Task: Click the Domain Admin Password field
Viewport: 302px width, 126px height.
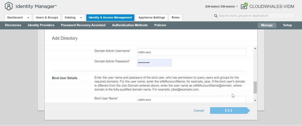Action: point(154,63)
